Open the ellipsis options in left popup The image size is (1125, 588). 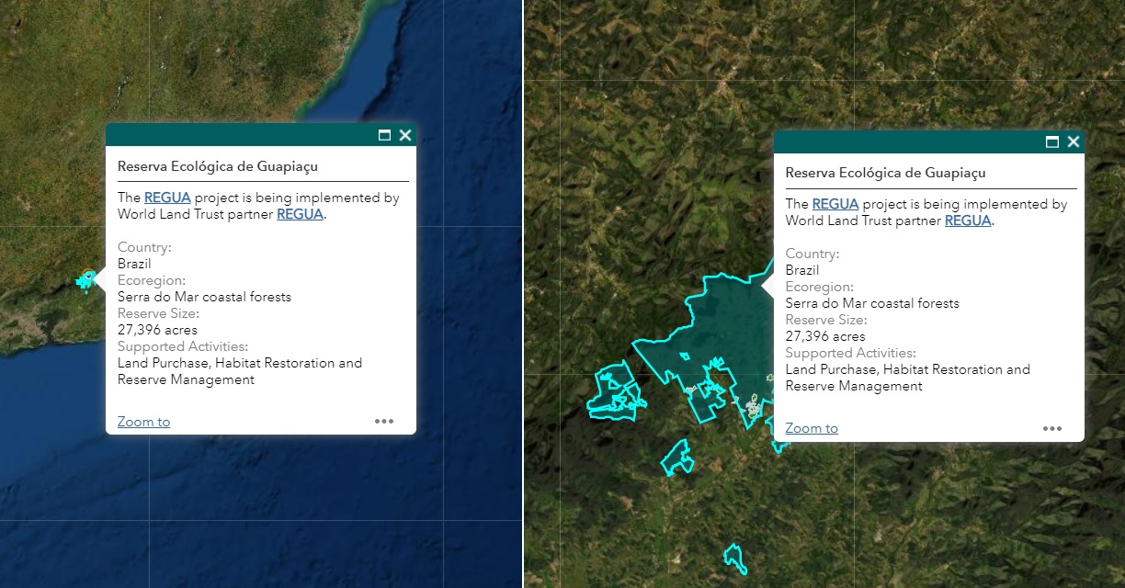click(384, 421)
